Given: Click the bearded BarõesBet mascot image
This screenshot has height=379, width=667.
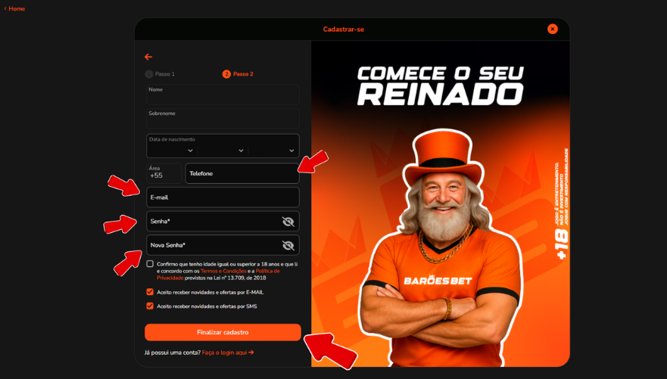Looking at the screenshot, I should coord(441,249).
